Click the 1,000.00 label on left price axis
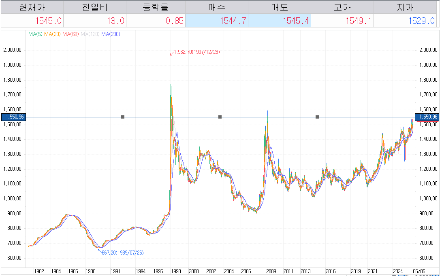This screenshot has width=442, height=276. click(x=12, y=199)
